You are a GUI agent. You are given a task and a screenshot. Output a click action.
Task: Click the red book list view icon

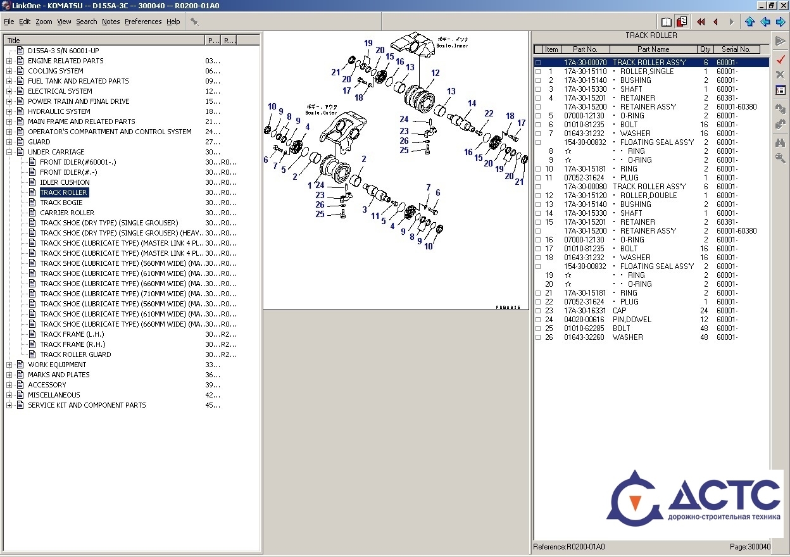(682, 22)
